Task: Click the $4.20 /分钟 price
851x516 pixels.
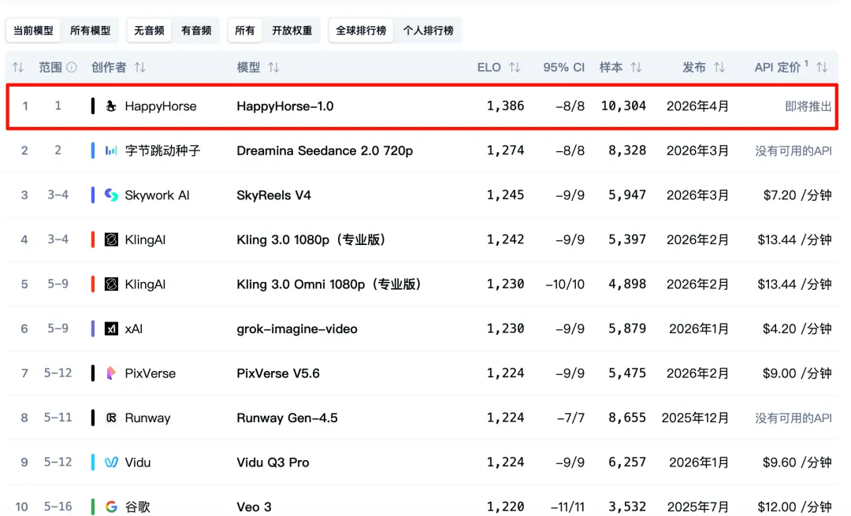Action: [797, 329]
